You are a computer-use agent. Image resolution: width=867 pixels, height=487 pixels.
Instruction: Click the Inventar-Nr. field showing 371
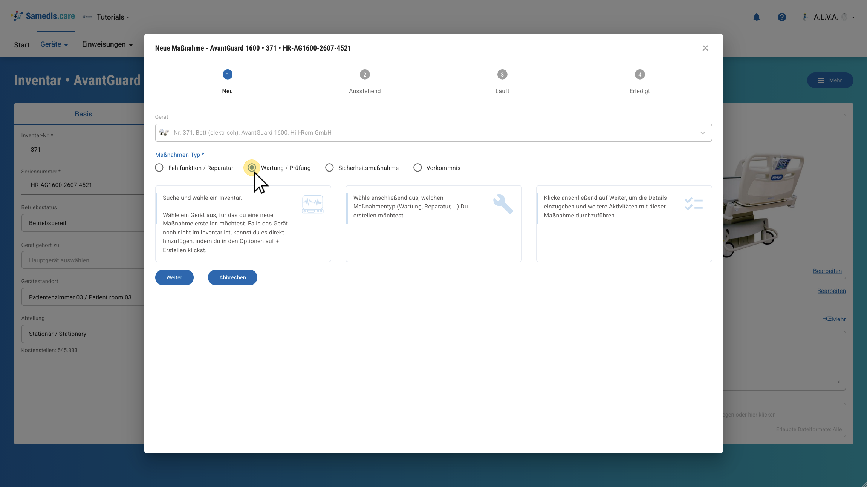83,150
